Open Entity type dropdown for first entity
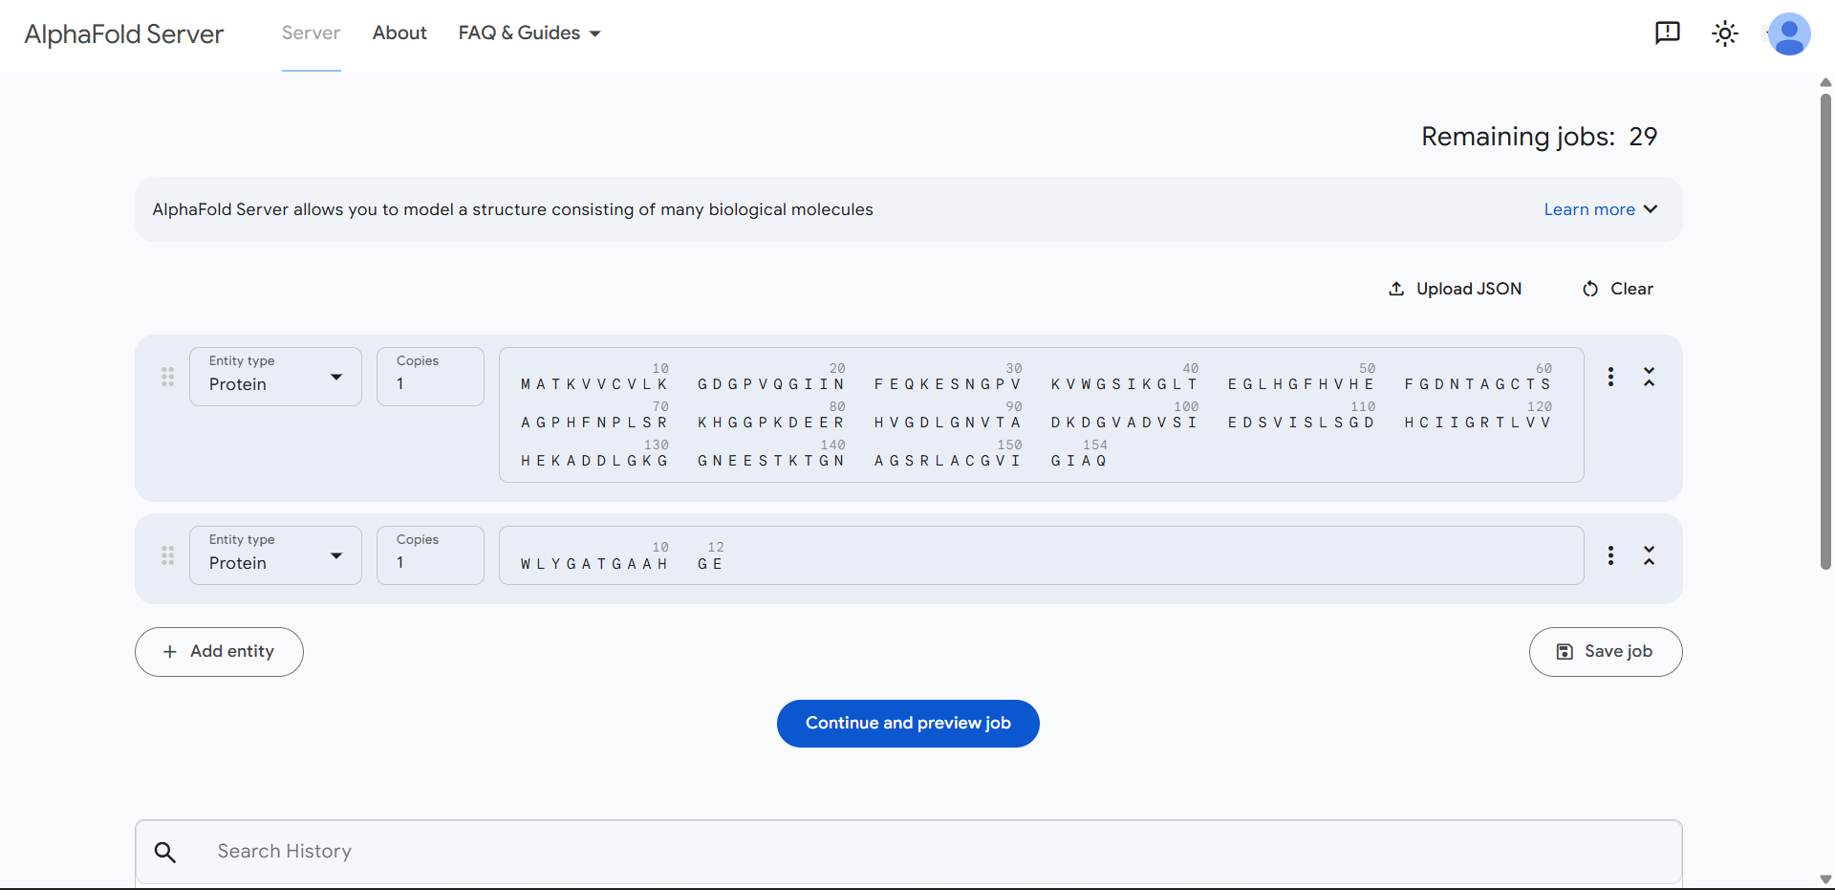This screenshot has height=890, width=1835. tap(275, 377)
